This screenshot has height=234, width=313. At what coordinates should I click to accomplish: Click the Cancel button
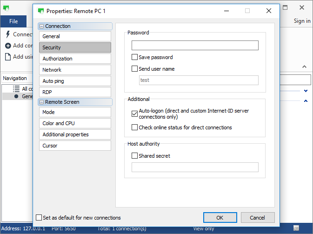coord(257,218)
